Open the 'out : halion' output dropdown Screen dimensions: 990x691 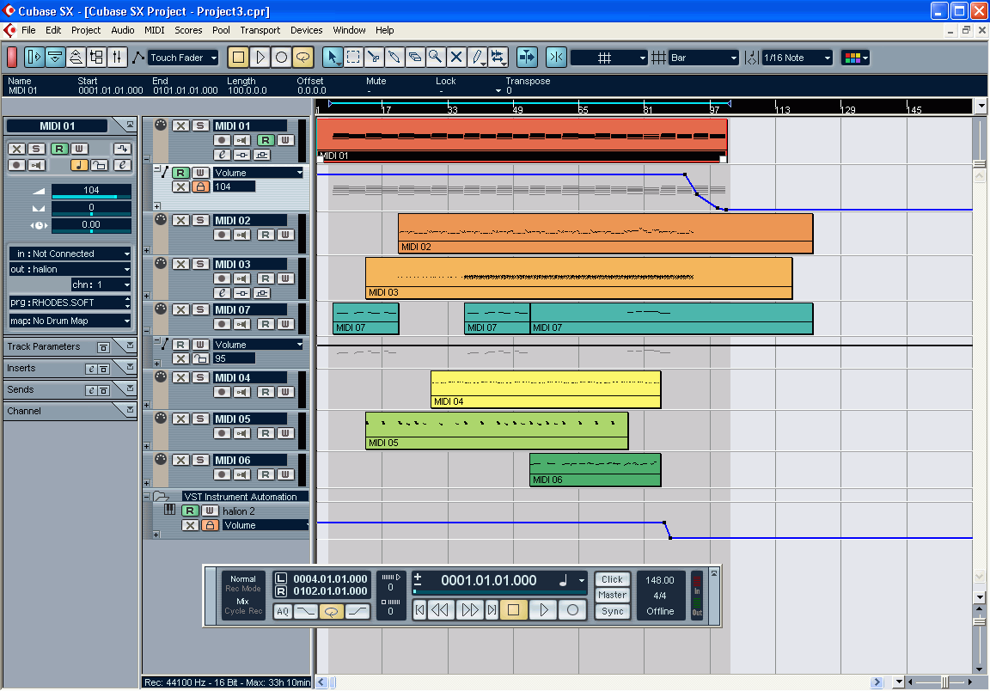click(x=70, y=269)
